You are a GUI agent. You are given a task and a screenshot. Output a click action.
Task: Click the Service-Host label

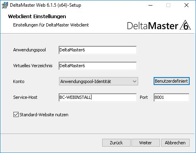point(25,97)
